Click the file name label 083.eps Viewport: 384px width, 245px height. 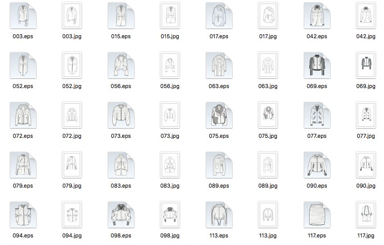point(121,186)
